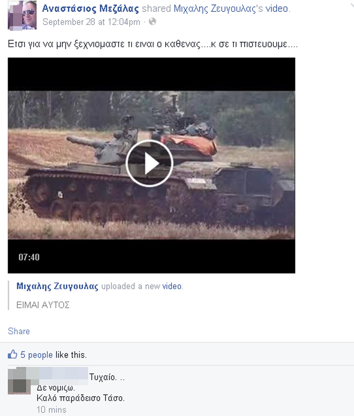Open the September 28 timestamp link

[x=91, y=21]
